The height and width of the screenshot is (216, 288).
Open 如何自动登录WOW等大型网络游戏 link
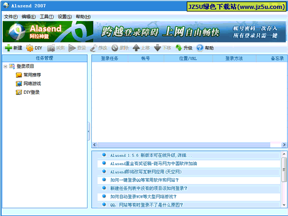tap(143, 197)
